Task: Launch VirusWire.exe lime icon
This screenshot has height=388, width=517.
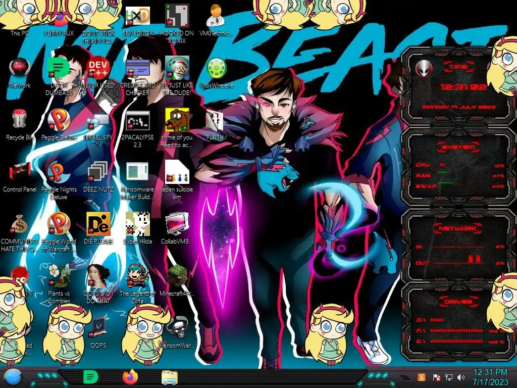Action: (x=216, y=72)
